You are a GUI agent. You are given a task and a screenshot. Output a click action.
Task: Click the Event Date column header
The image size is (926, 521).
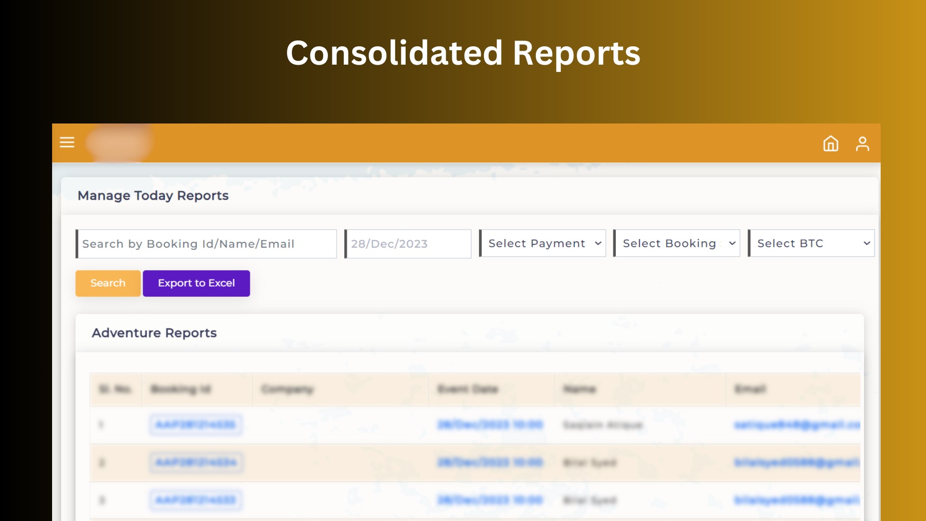click(467, 389)
